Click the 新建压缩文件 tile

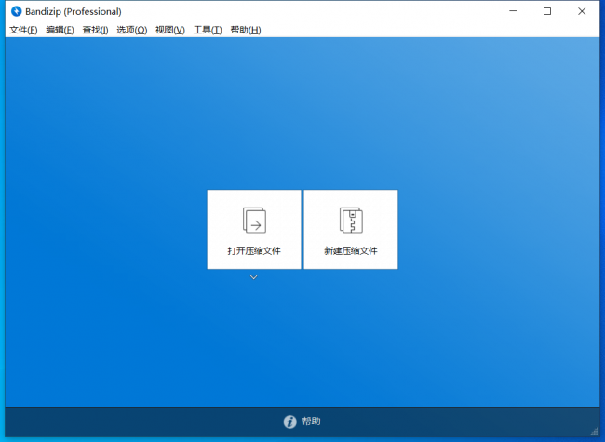pos(351,230)
